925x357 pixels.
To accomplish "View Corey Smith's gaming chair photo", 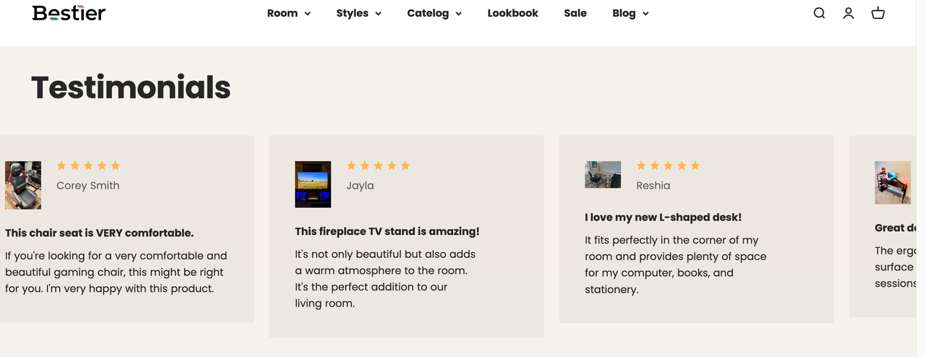I will (x=23, y=185).
